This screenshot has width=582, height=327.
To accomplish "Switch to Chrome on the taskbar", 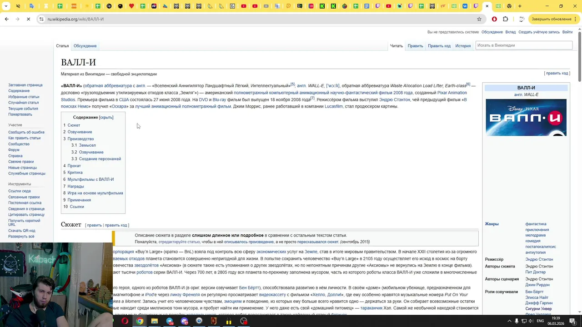I will 140,321.
